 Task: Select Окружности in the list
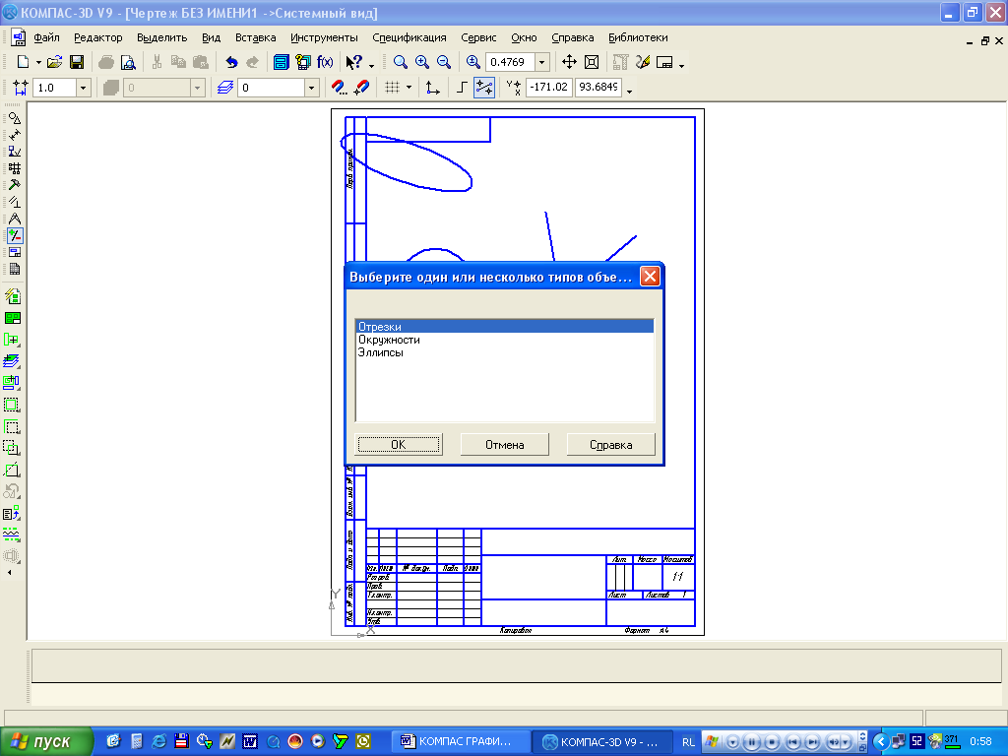[x=505, y=340]
